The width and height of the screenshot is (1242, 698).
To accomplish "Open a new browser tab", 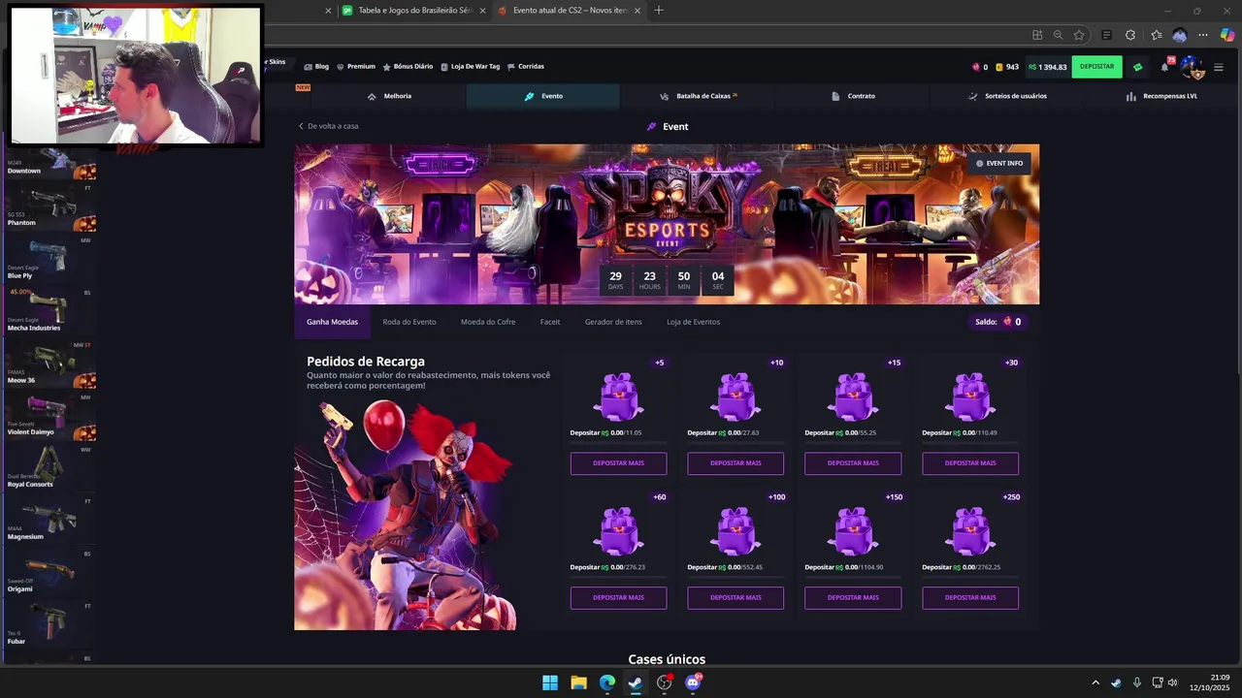I will (659, 10).
